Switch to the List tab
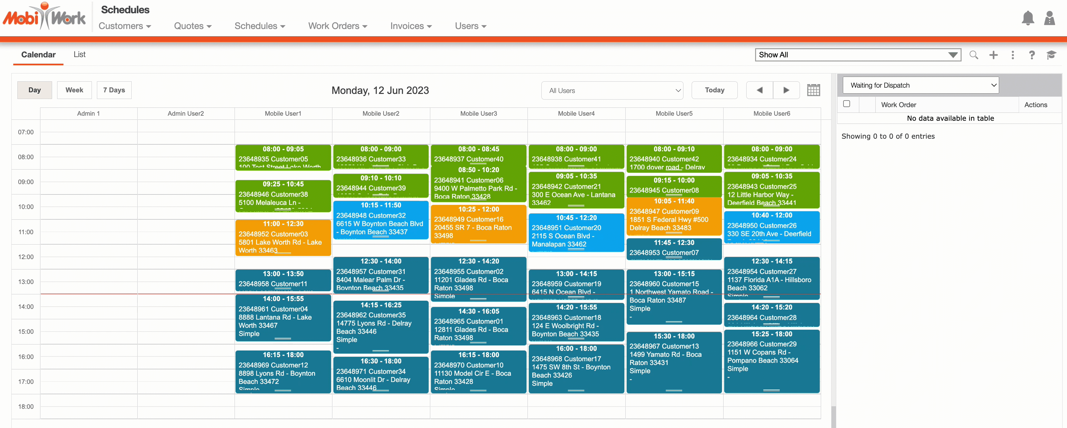Screen dimensions: 1067x428 point(80,55)
